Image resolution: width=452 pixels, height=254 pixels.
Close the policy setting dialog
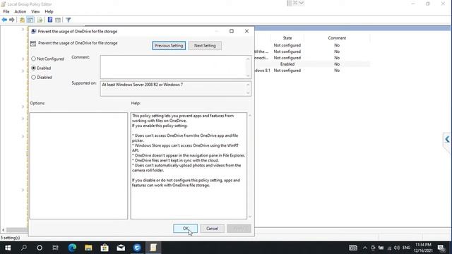tap(246, 31)
